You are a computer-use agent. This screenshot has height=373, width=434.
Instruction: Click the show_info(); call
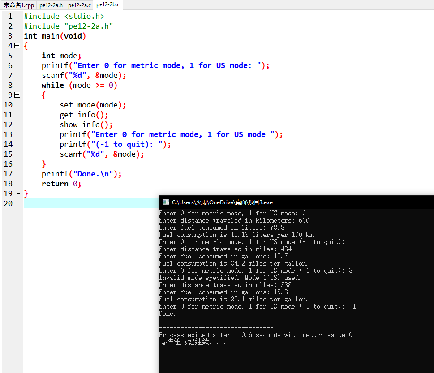tap(86, 124)
